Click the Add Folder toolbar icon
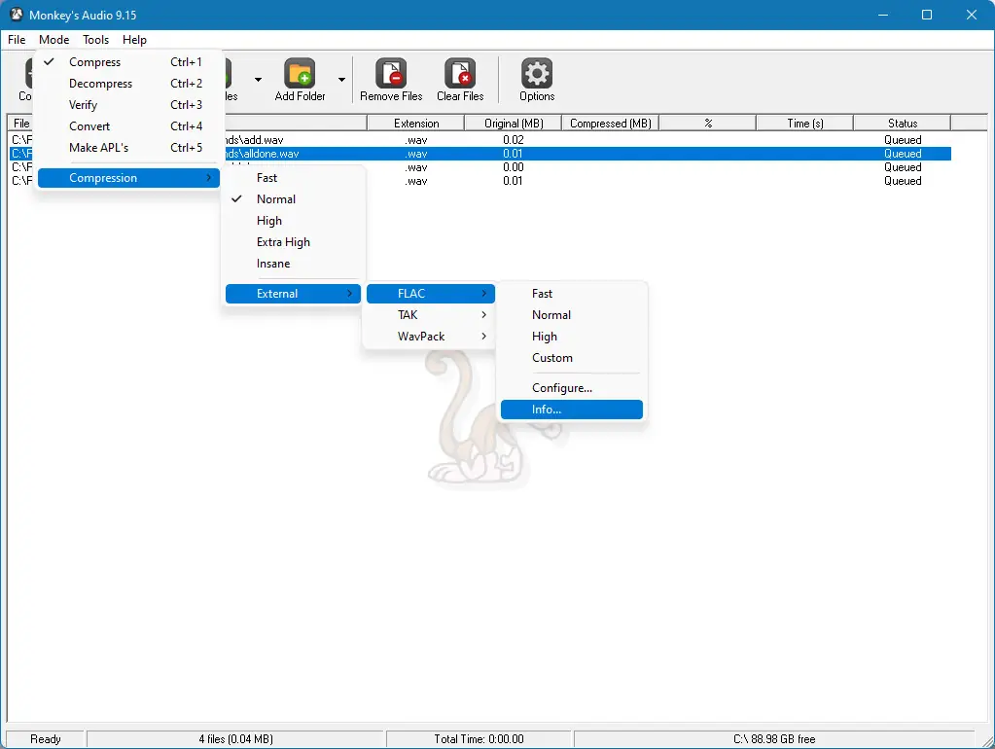Screen dimensions: 995x749 300,74
